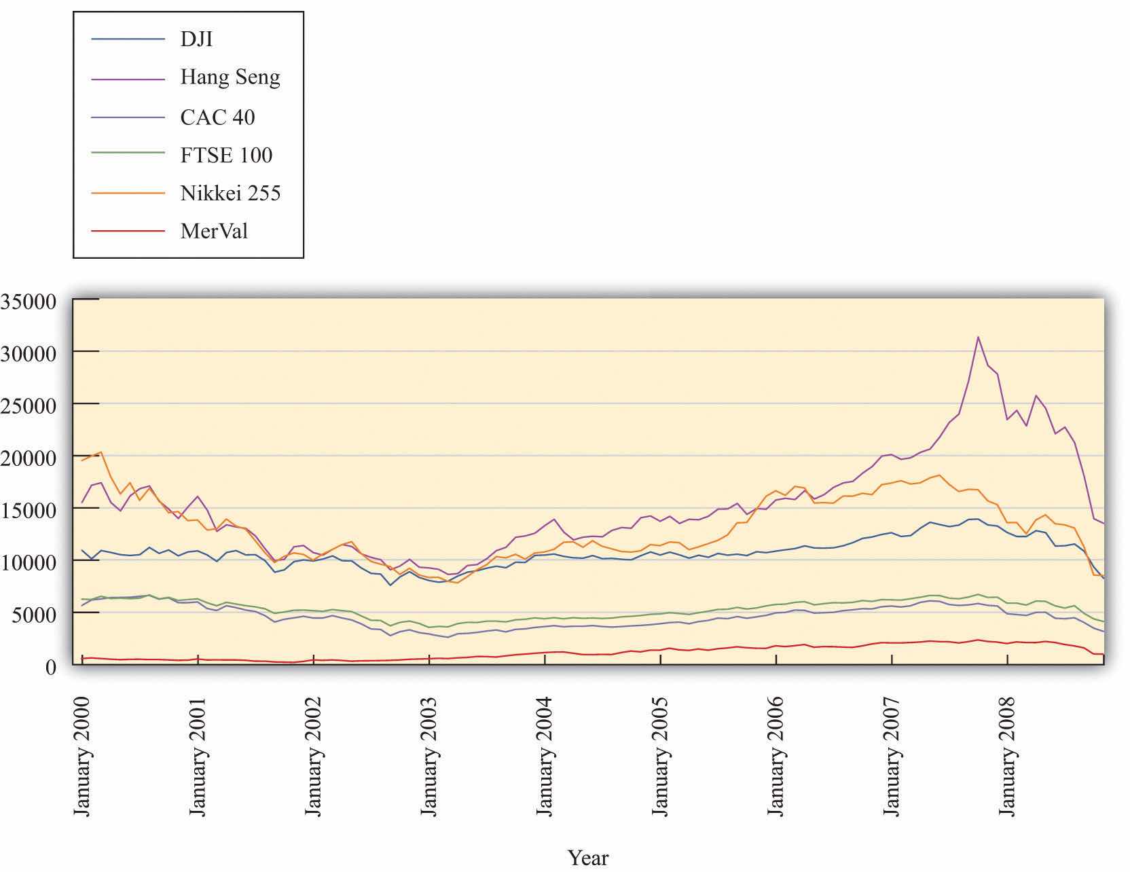Click the green FTSE line sample in legend

click(x=128, y=155)
